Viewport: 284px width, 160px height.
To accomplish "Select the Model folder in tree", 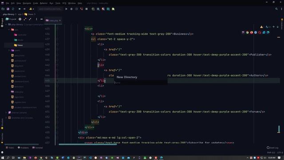I will pyautogui.click(x=19, y=40).
